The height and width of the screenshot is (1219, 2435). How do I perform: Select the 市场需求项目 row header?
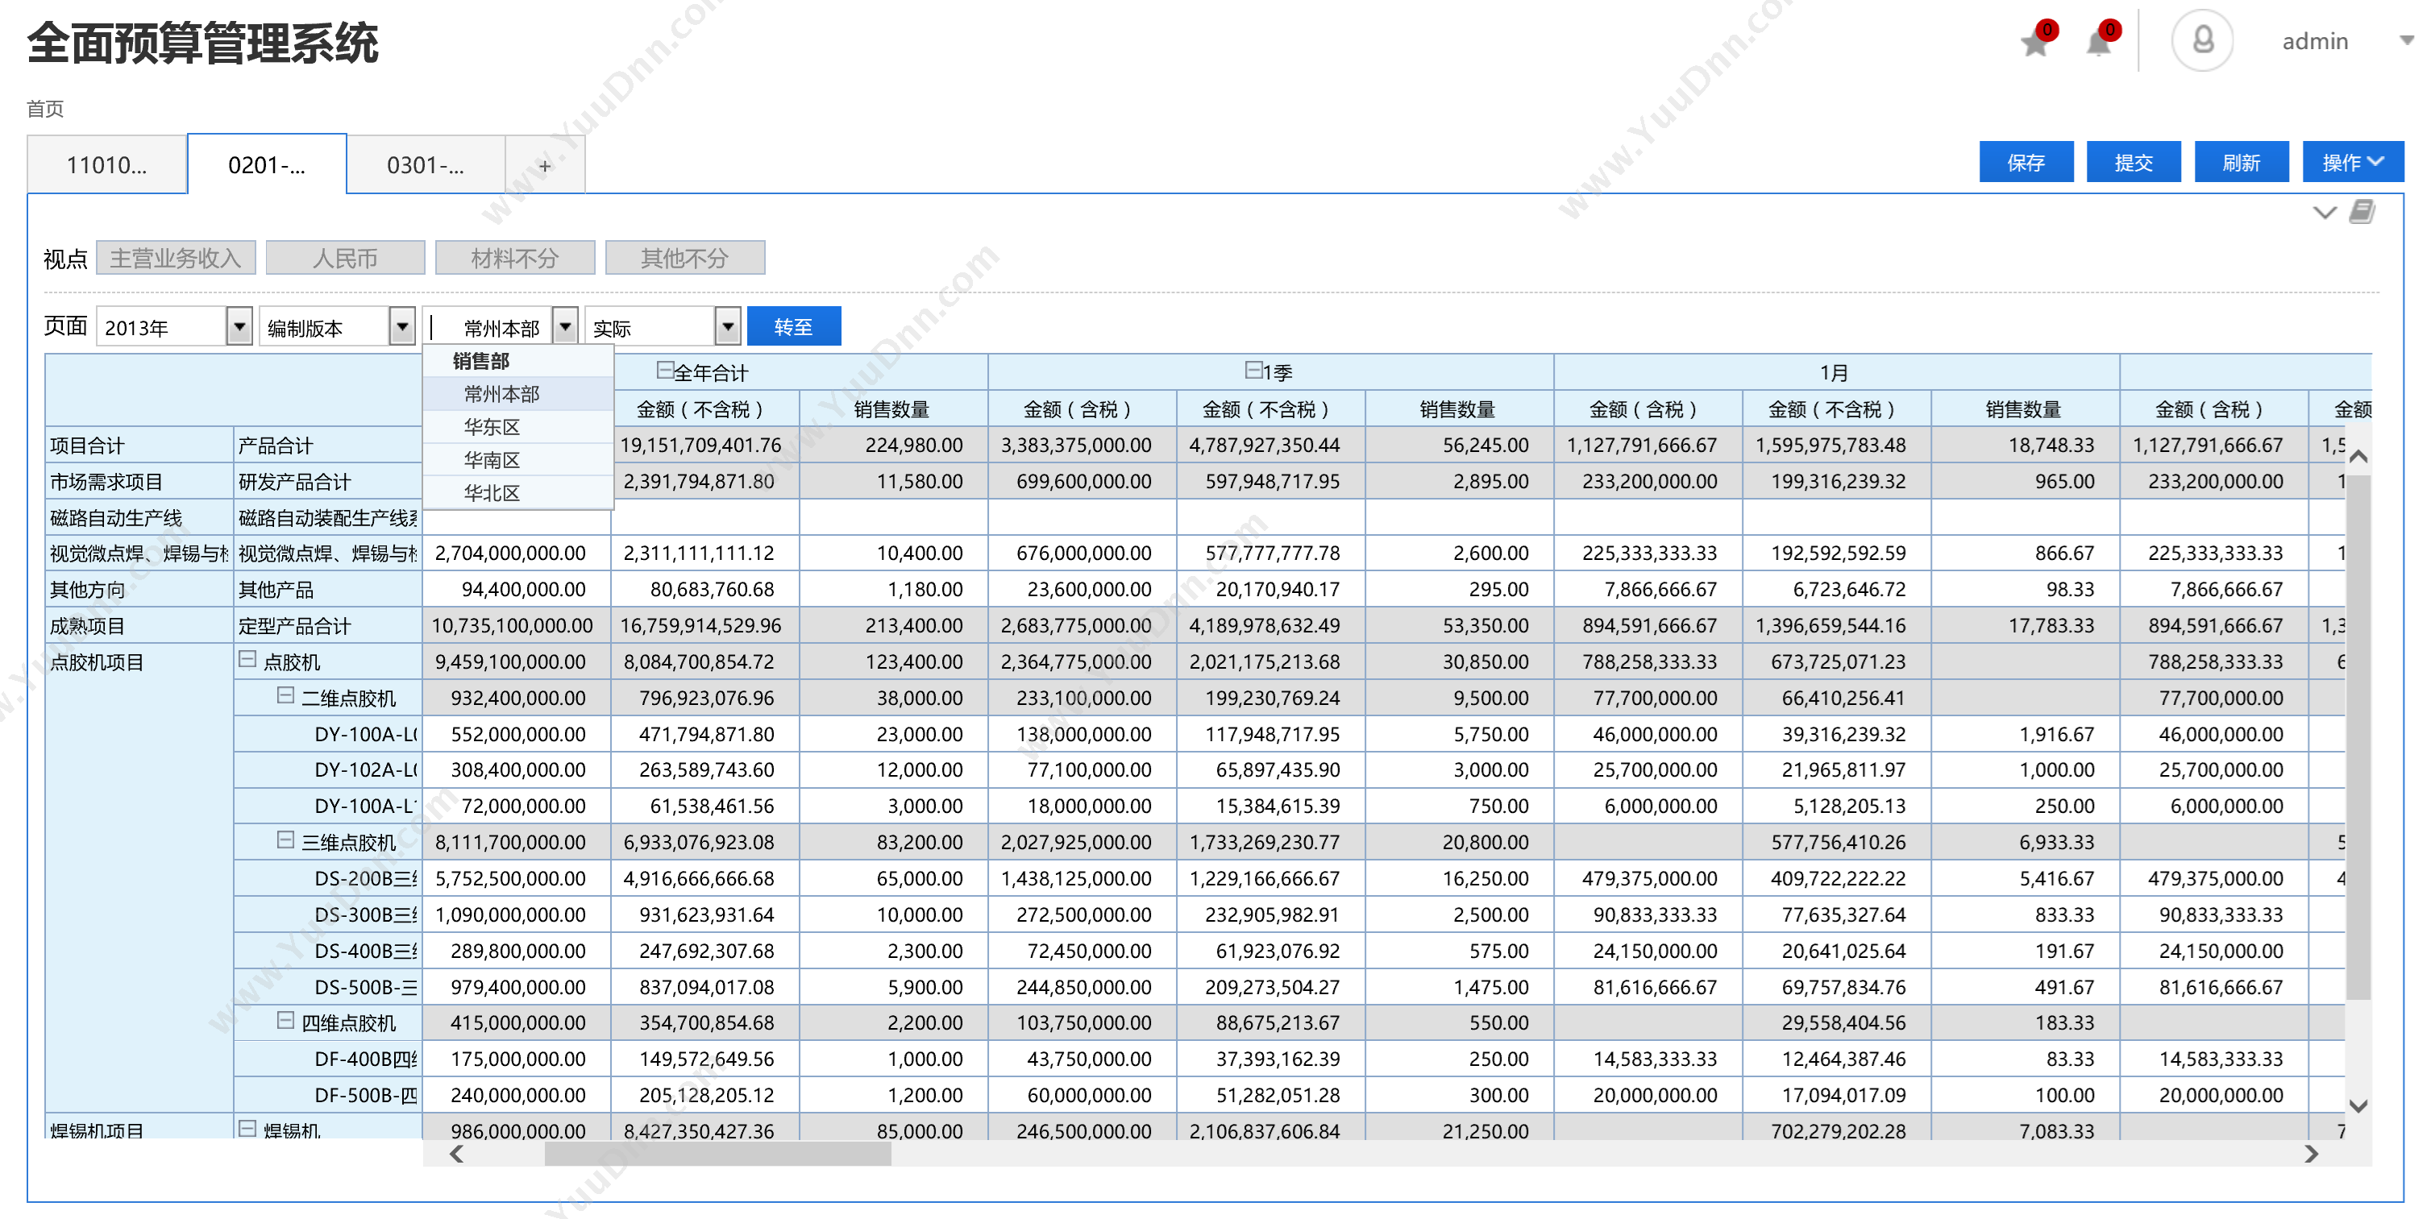[139, 482]
